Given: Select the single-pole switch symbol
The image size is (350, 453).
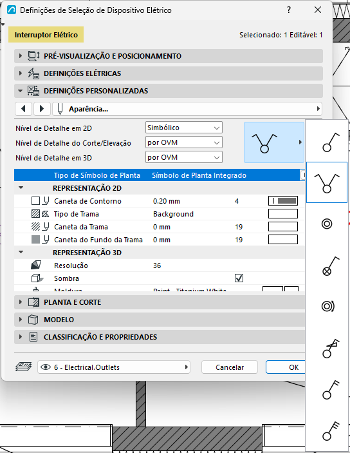Looking at the screenshot, I should [x=327, y=142].
